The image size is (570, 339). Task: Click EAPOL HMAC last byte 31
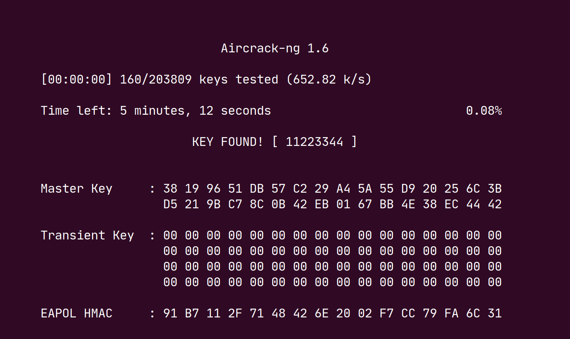[495, 313]
